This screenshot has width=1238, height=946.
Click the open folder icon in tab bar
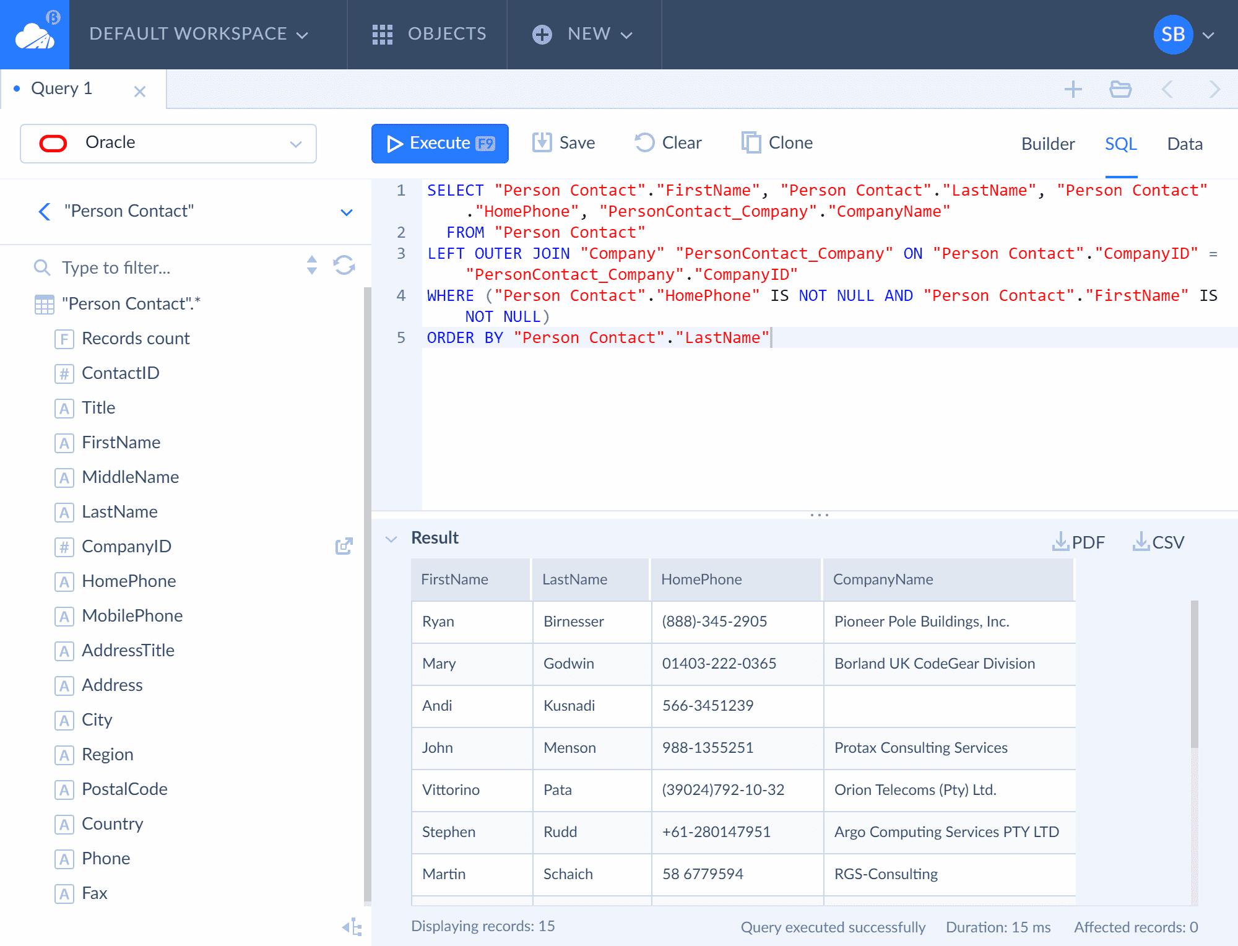[x=1120, y=90]
